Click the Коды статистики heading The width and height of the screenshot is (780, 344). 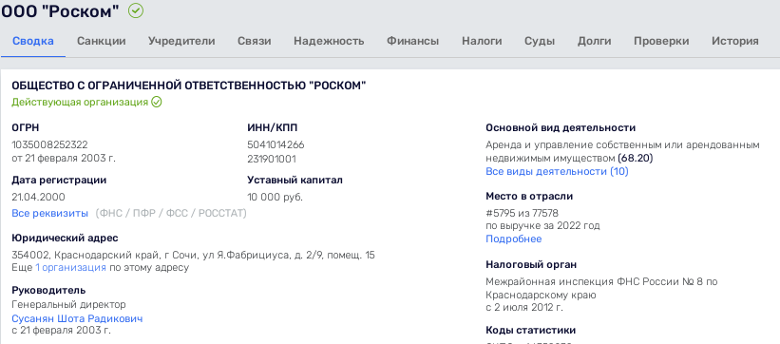tap(531, 330)
